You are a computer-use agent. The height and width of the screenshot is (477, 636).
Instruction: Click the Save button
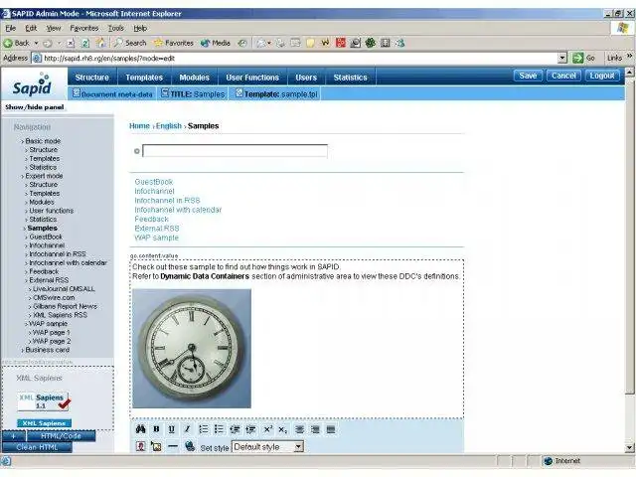pyautogui.click(x=528, y=76)
